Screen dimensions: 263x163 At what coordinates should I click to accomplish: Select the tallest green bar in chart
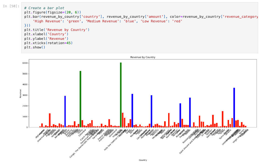point(121,95)
